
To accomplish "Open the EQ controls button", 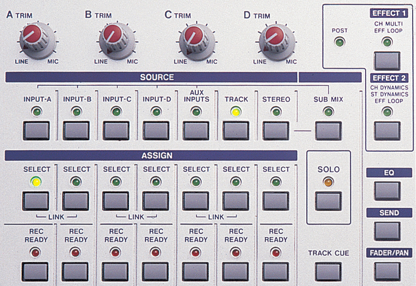I will 387,191.
